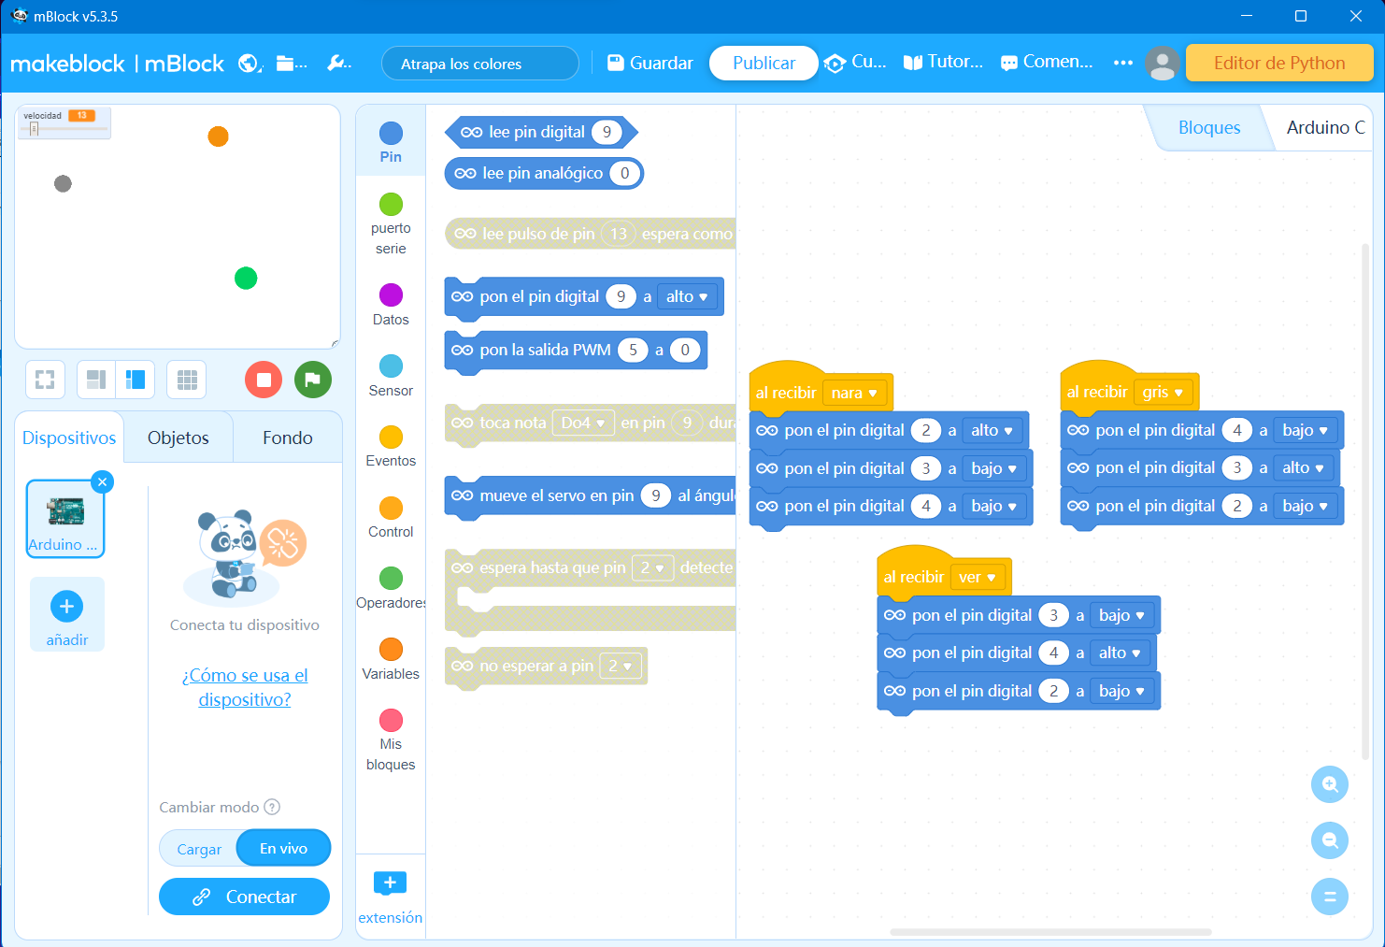This screenshot has width=1385, height=947.
Task: Switch mode to Cargar
Action: pos(199,849)
